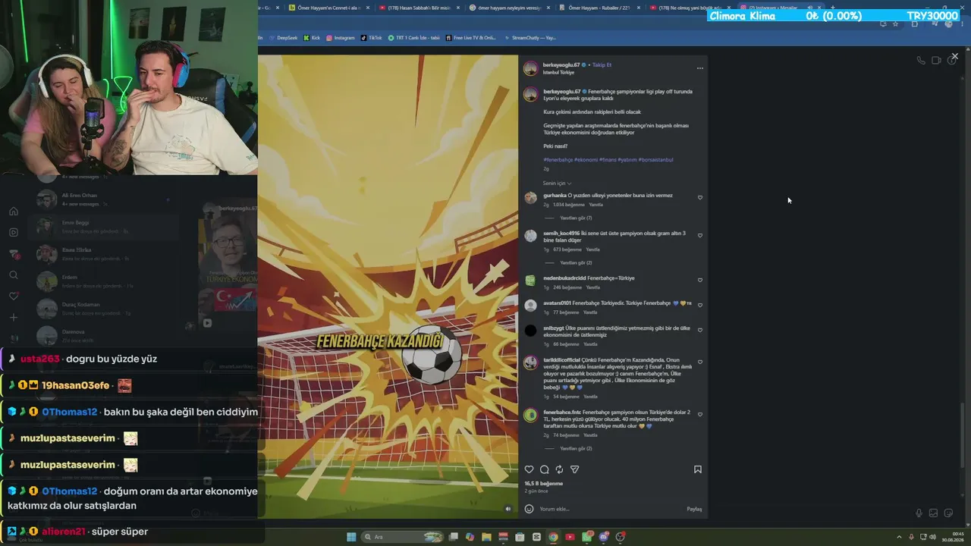Open berkeyeoglu.67 profile from post header
This screenshot has height=546, width=971.
click(561, 65)
